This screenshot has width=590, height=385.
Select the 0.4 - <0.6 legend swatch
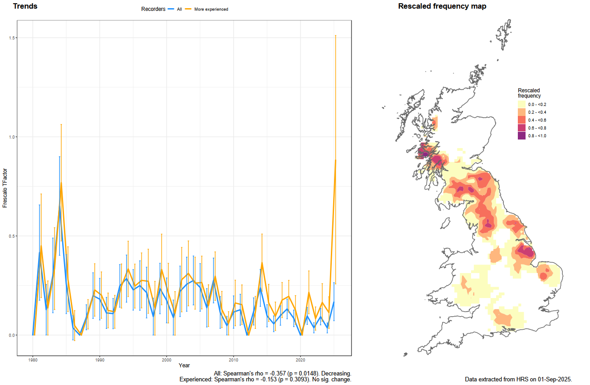click(522, 120)
